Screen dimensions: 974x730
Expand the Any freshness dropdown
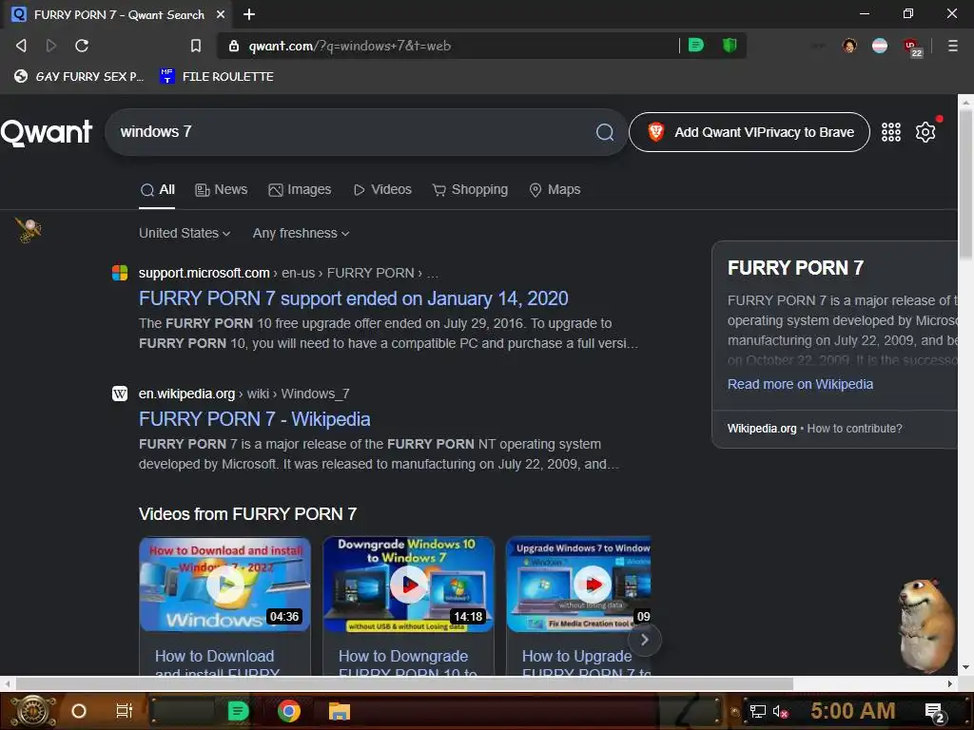point(301,234)
